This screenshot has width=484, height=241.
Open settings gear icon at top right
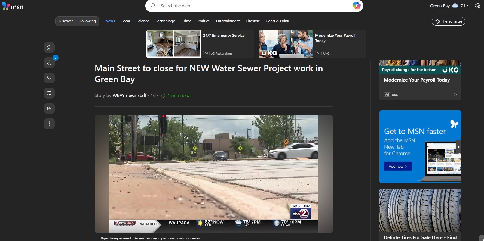477,6
